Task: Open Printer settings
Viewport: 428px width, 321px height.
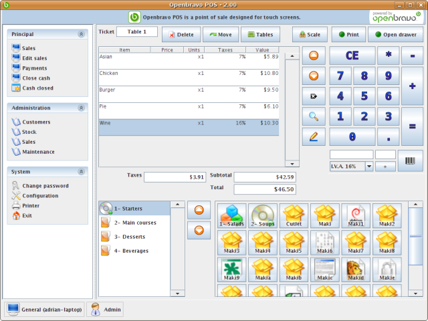Action: point(25,205)
